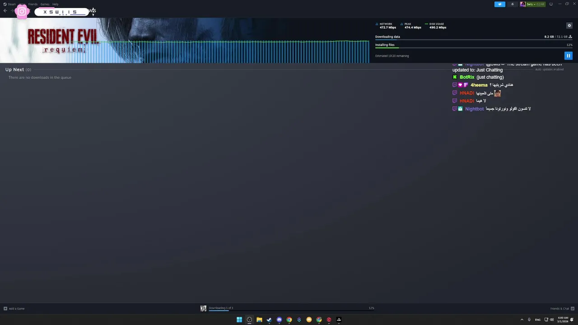Open the Downloading 1 of 1 status bar
The width and height of the screenshot is (578, 325).
[x=291, y=308]
